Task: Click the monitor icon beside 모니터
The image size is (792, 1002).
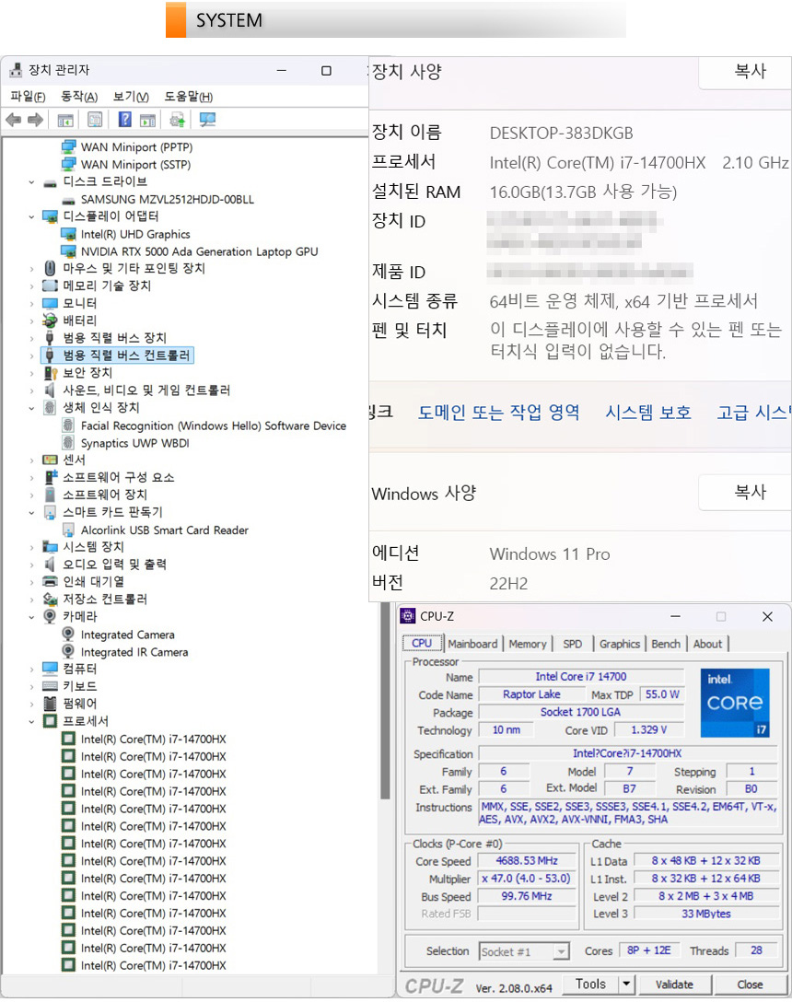Action: click(50, 304)
